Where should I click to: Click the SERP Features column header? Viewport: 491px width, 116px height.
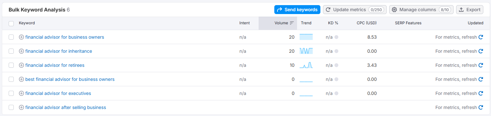pyautogui.click(x=408, y=23)
